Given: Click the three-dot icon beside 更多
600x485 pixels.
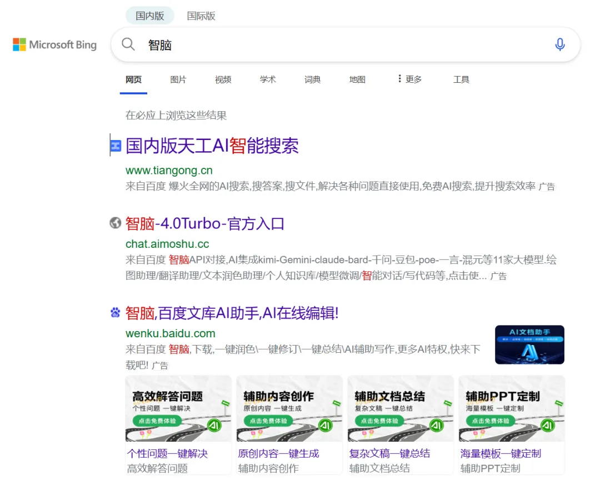Looking at the screenshot, I should pos(399,78).
